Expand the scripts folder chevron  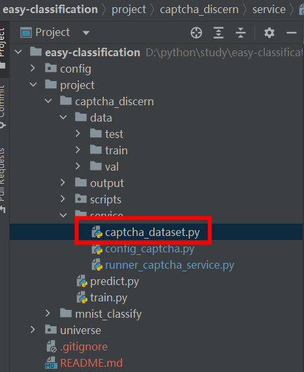63,199
